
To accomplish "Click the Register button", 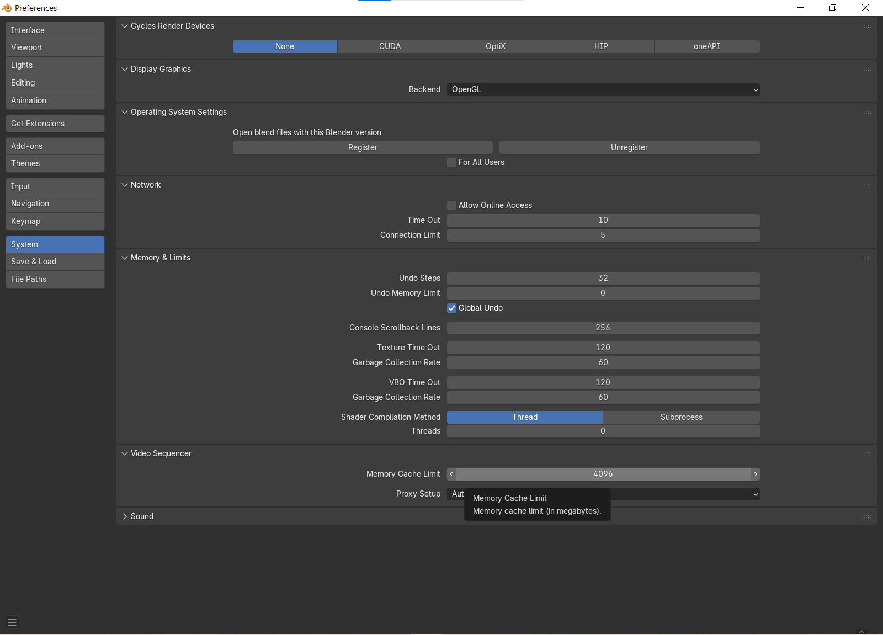I will (x=363, y=147).
